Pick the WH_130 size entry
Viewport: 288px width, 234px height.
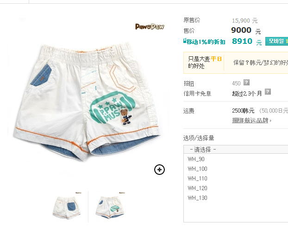[197, 198]
